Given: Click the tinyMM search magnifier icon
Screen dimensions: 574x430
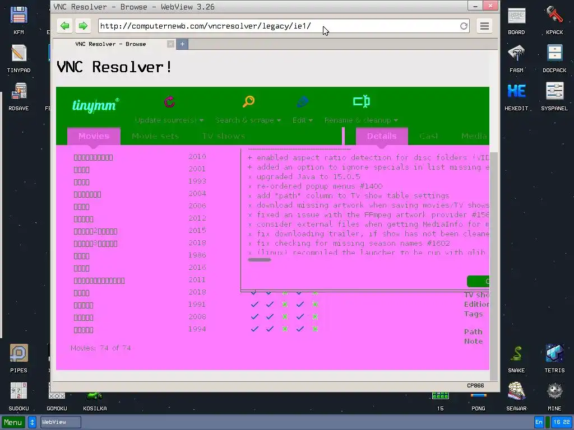Looking at the screenshot, I should 248,101.
